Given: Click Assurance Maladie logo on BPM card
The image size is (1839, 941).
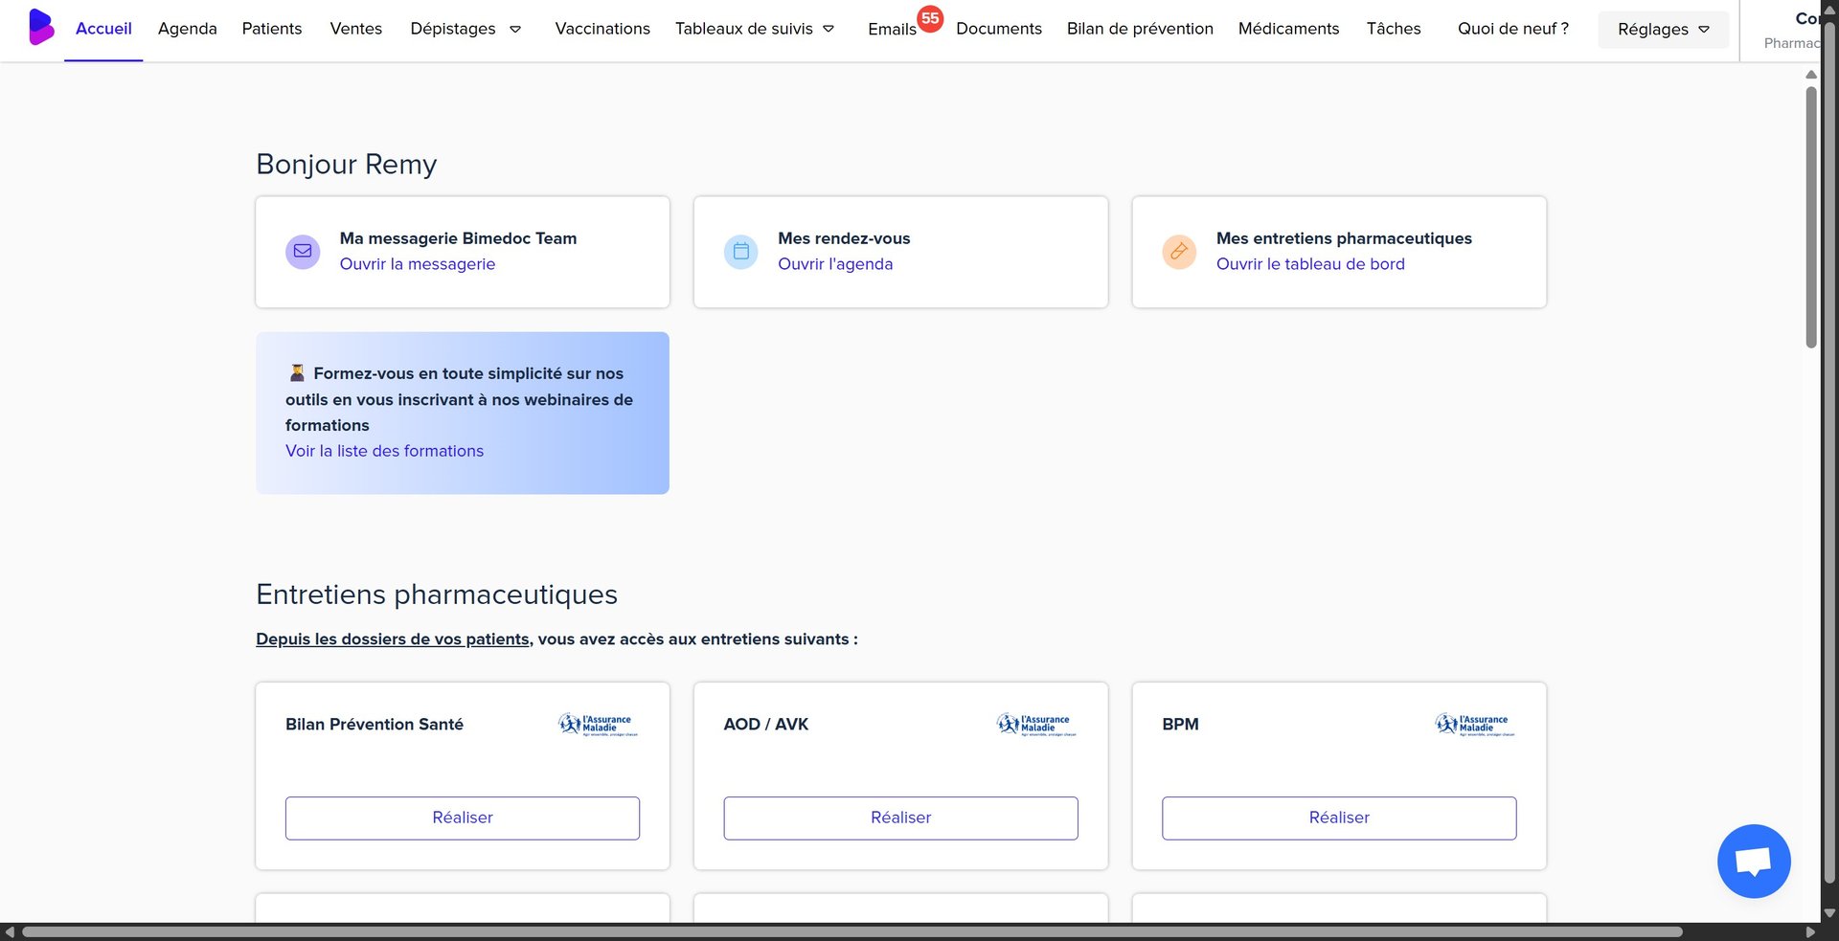Looking at the screenshot, I should click(1474, 725).
